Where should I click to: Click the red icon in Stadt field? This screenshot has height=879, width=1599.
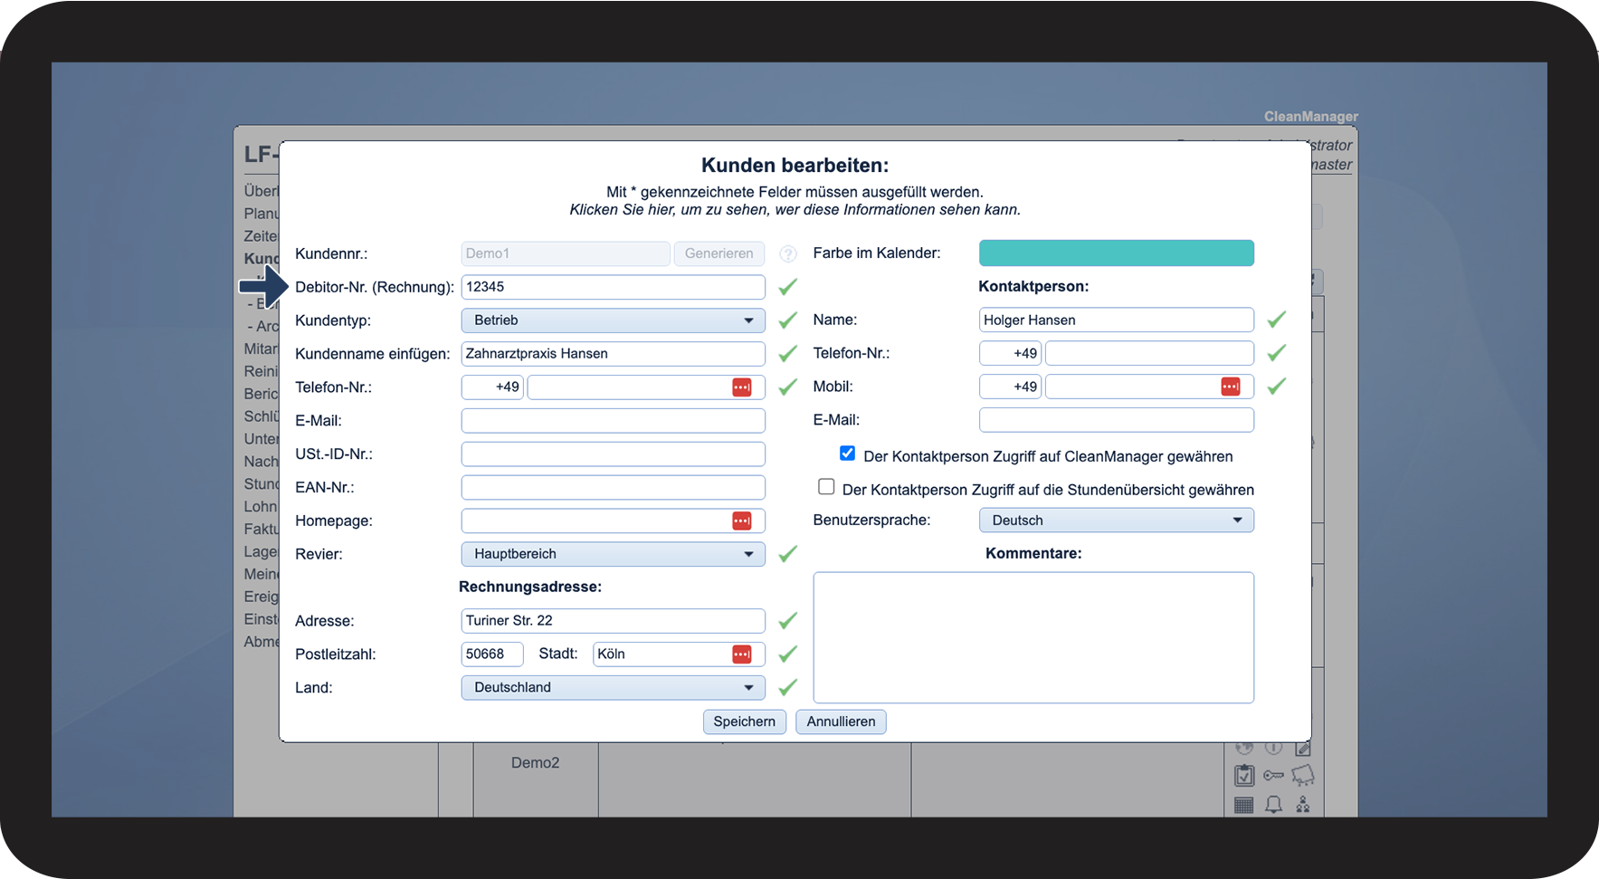(x=741, y=654)
